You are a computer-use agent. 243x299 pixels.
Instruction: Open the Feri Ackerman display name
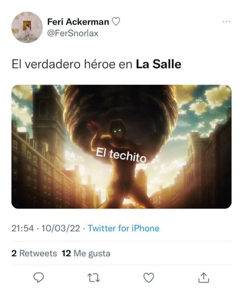(x=78, y=22)
